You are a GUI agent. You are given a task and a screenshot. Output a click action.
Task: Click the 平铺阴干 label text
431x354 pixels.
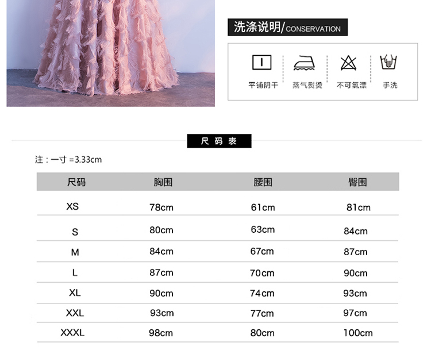[x=263, y=85]
